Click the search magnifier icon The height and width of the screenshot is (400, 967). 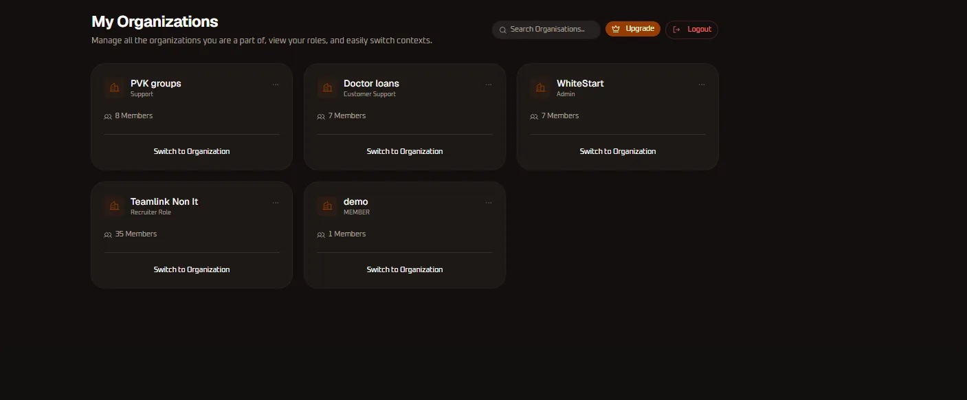click(503, 30)
